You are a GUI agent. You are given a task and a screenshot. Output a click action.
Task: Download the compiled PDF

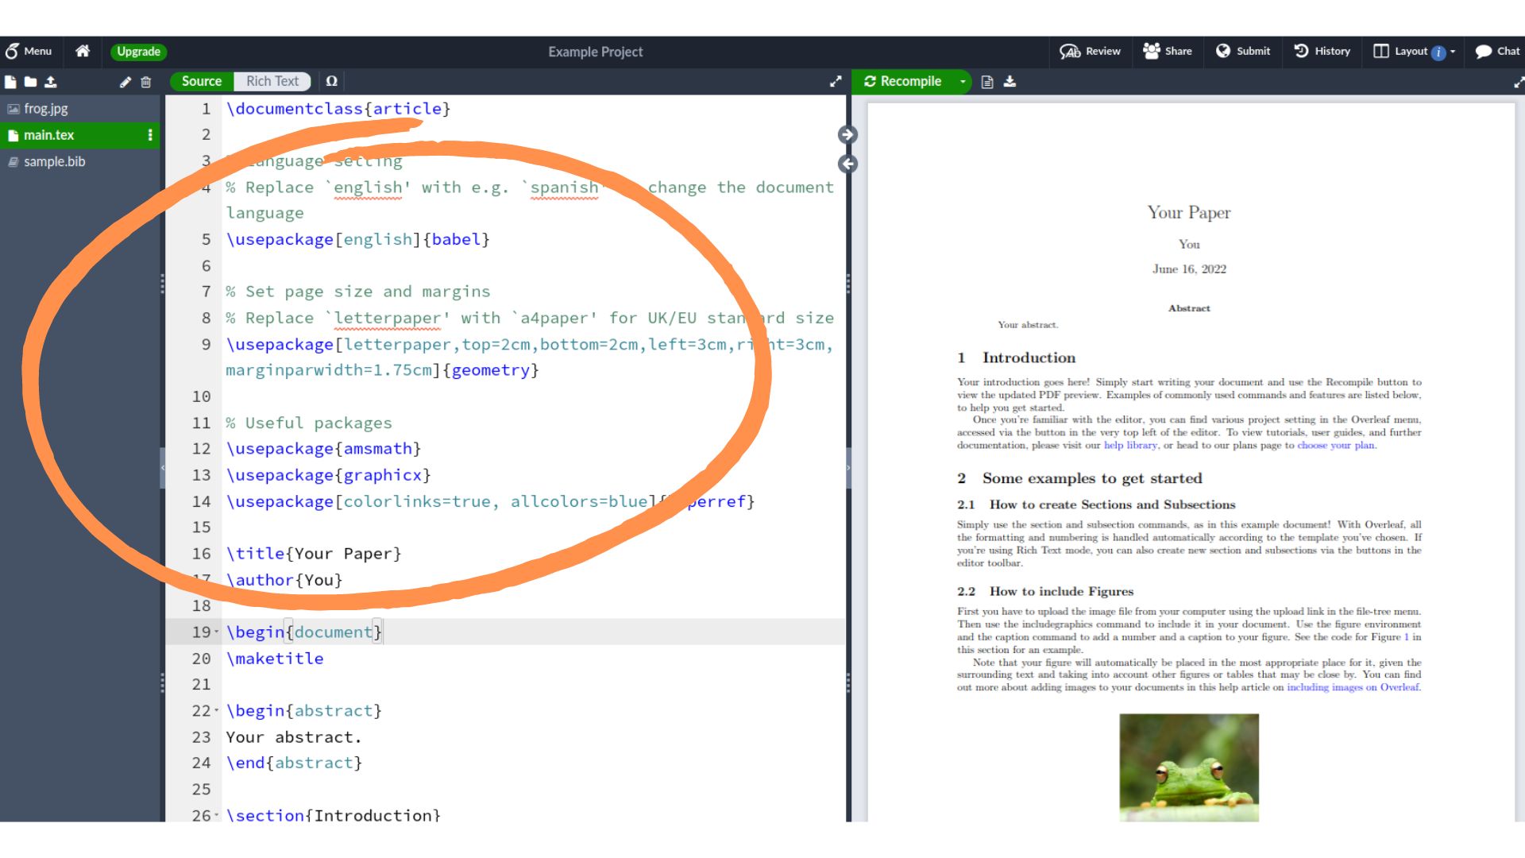coord(1010,82)
